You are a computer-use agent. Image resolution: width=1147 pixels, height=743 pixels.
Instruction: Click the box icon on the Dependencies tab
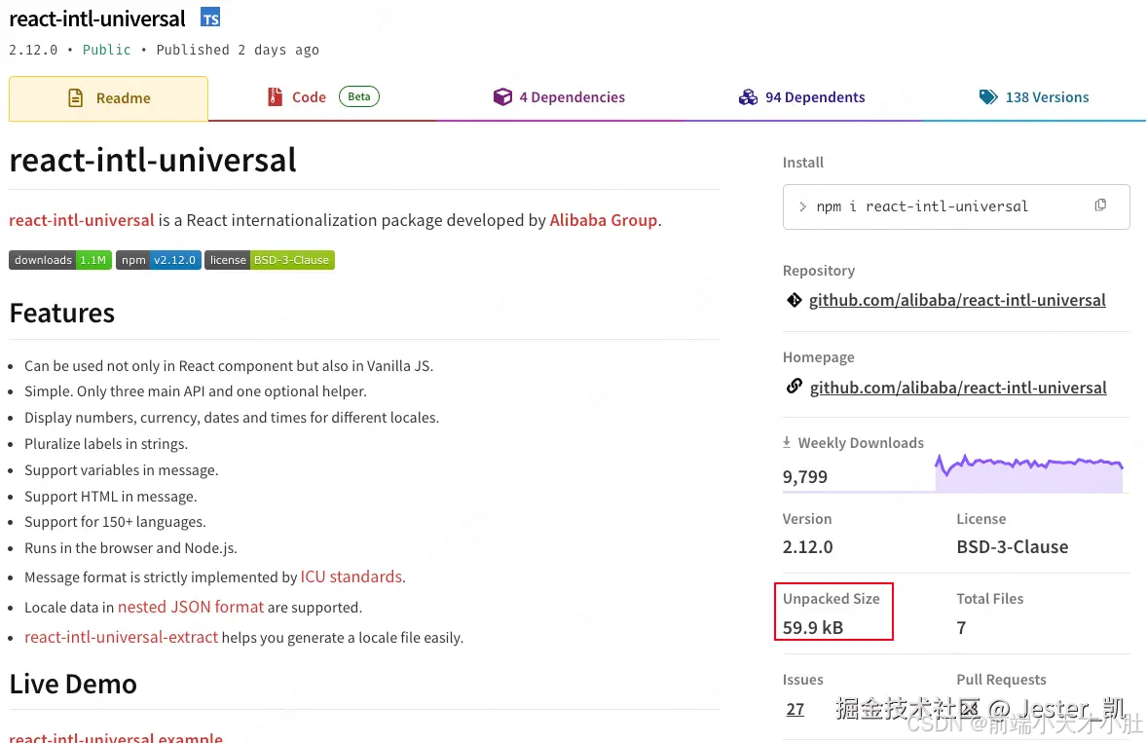tap(503, 96)
